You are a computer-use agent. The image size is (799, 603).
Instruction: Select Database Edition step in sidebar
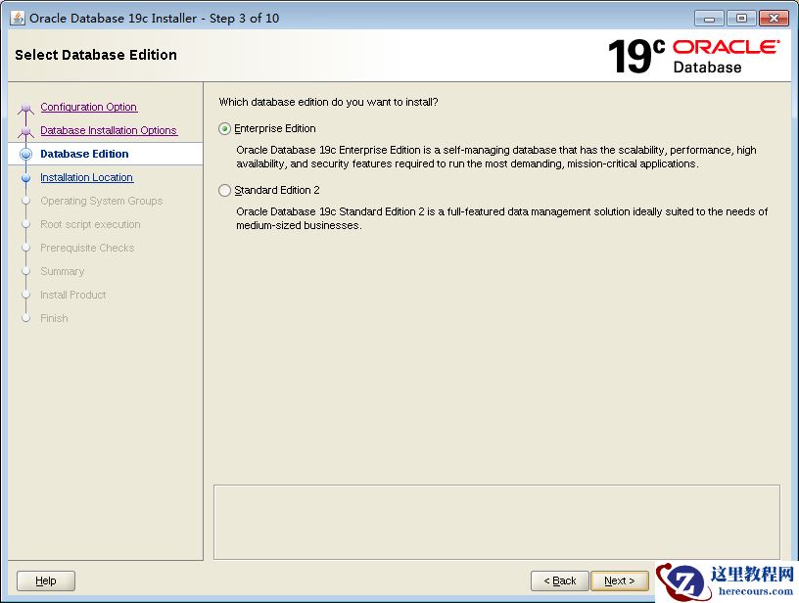[x=84, y=154]
